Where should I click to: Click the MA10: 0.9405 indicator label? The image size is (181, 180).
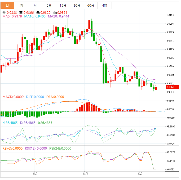pyautogui.click(x=35, y=16)
